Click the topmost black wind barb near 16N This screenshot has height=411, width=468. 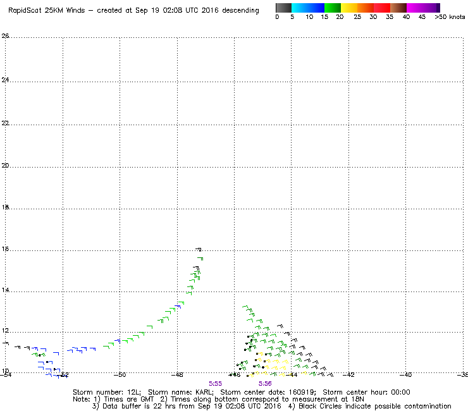[199, 249]
